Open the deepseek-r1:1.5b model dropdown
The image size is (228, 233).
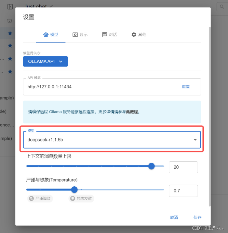[112, 140]
